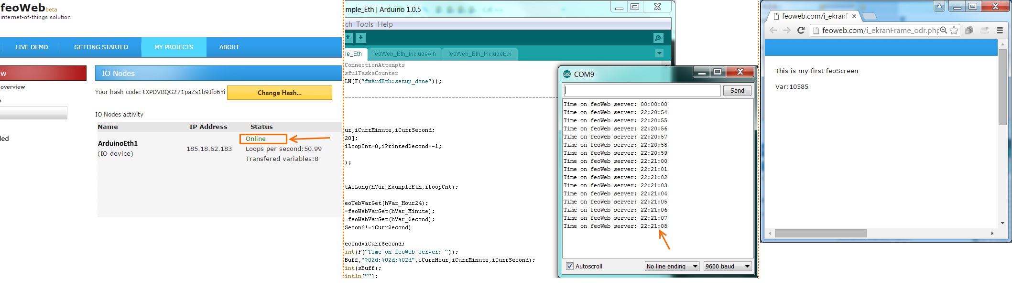Click the Name column header
This screenshot has width=1012, height=289.
[108, 127]
